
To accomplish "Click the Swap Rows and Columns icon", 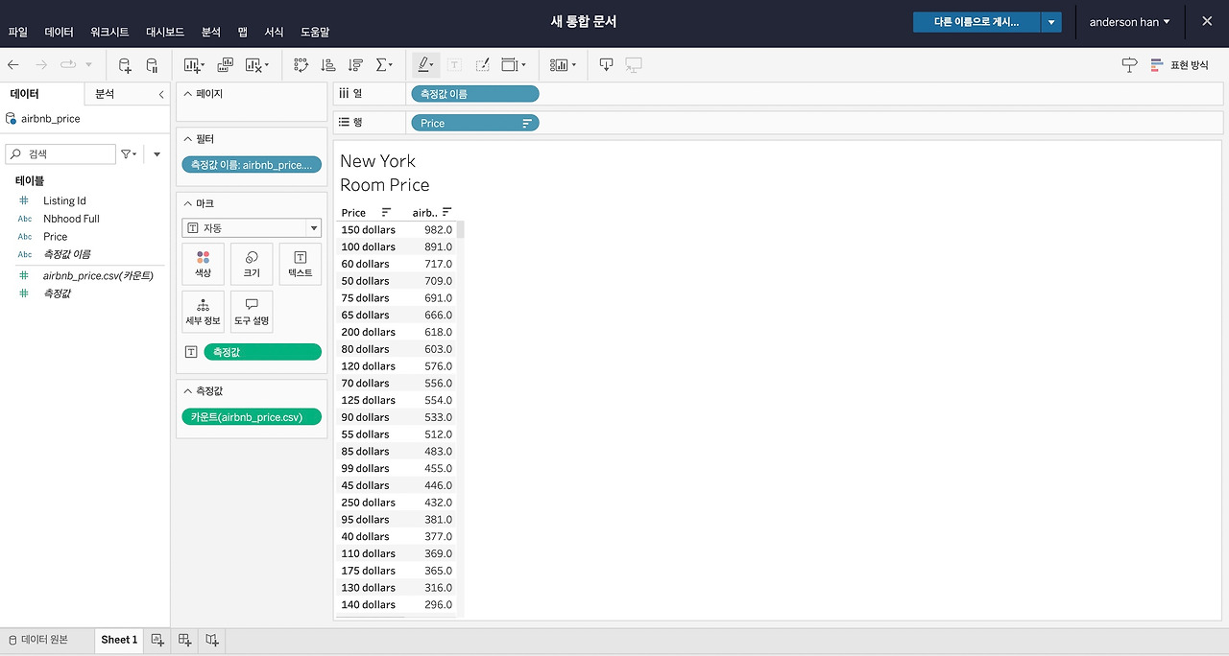I will 301,65.
